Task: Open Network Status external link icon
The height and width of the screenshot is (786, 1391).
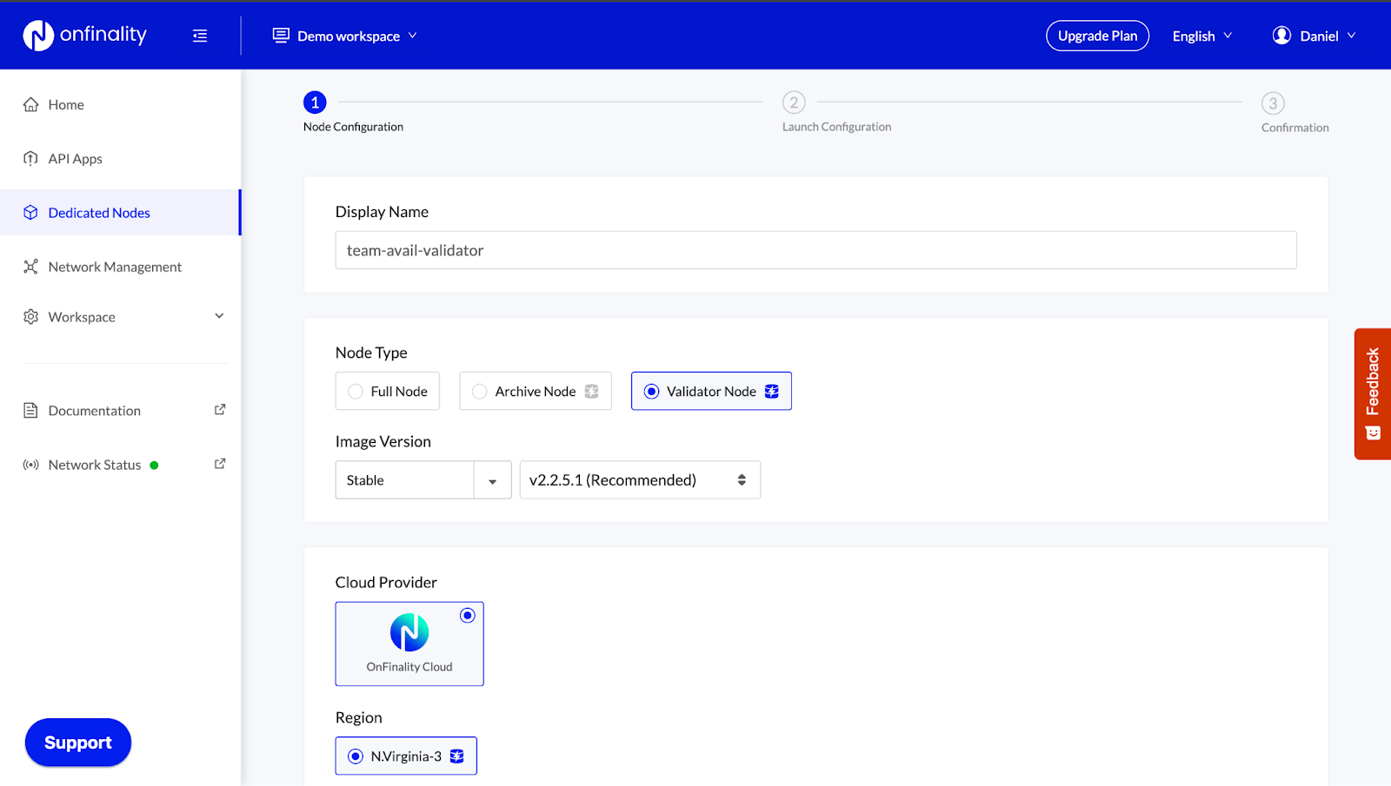Action: [x=220, y=464]
